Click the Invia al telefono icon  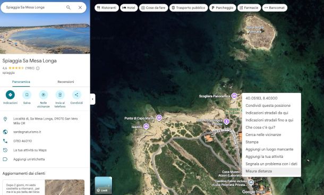click(60, 95)
